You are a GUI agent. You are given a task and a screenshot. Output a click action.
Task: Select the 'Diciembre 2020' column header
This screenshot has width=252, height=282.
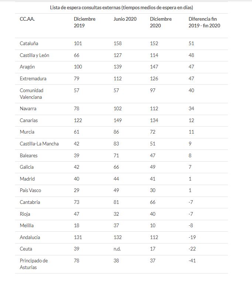click(161, 23)
